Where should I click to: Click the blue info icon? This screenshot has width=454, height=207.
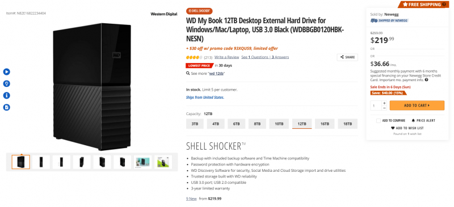(6, 95)
